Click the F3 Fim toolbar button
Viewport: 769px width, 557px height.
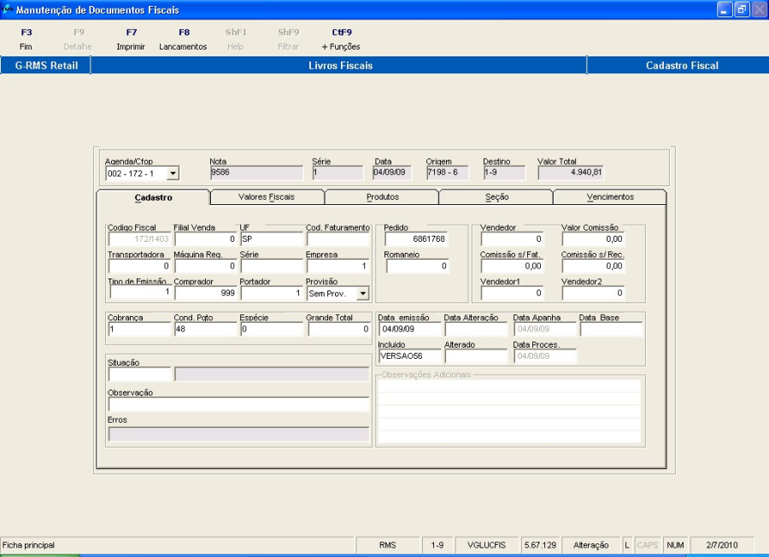click(26, 39)
